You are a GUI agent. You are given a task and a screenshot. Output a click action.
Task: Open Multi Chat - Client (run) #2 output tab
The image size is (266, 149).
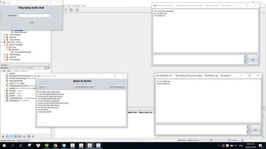pos(140,112)
